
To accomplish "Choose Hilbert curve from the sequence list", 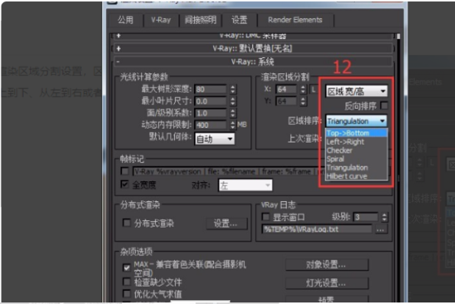I will click(357, 176).
